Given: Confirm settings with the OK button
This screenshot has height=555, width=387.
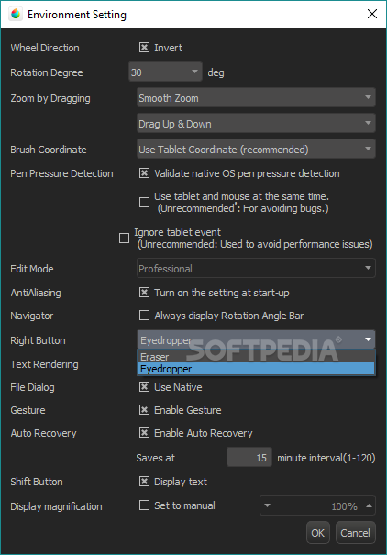Looking at the screenshot, I should [318, 533].
